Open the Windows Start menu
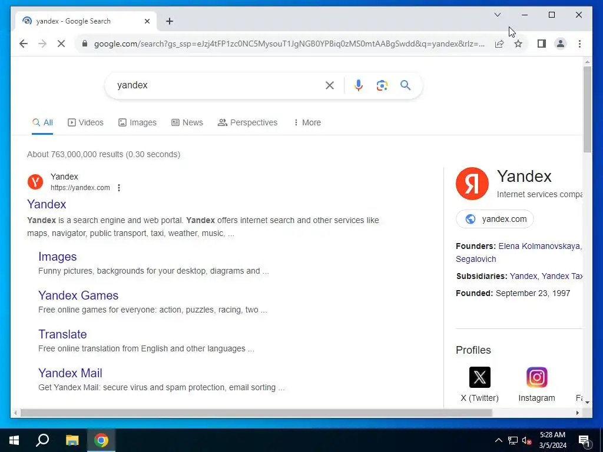This screenshot has height=452, width=603. (14, 440)
